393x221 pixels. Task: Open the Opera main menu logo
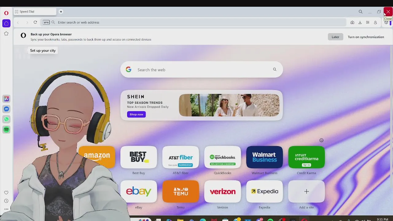click(6, 13)
